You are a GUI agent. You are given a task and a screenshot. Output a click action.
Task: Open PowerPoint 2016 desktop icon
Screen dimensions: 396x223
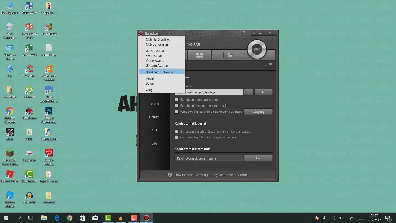(29, 31)
